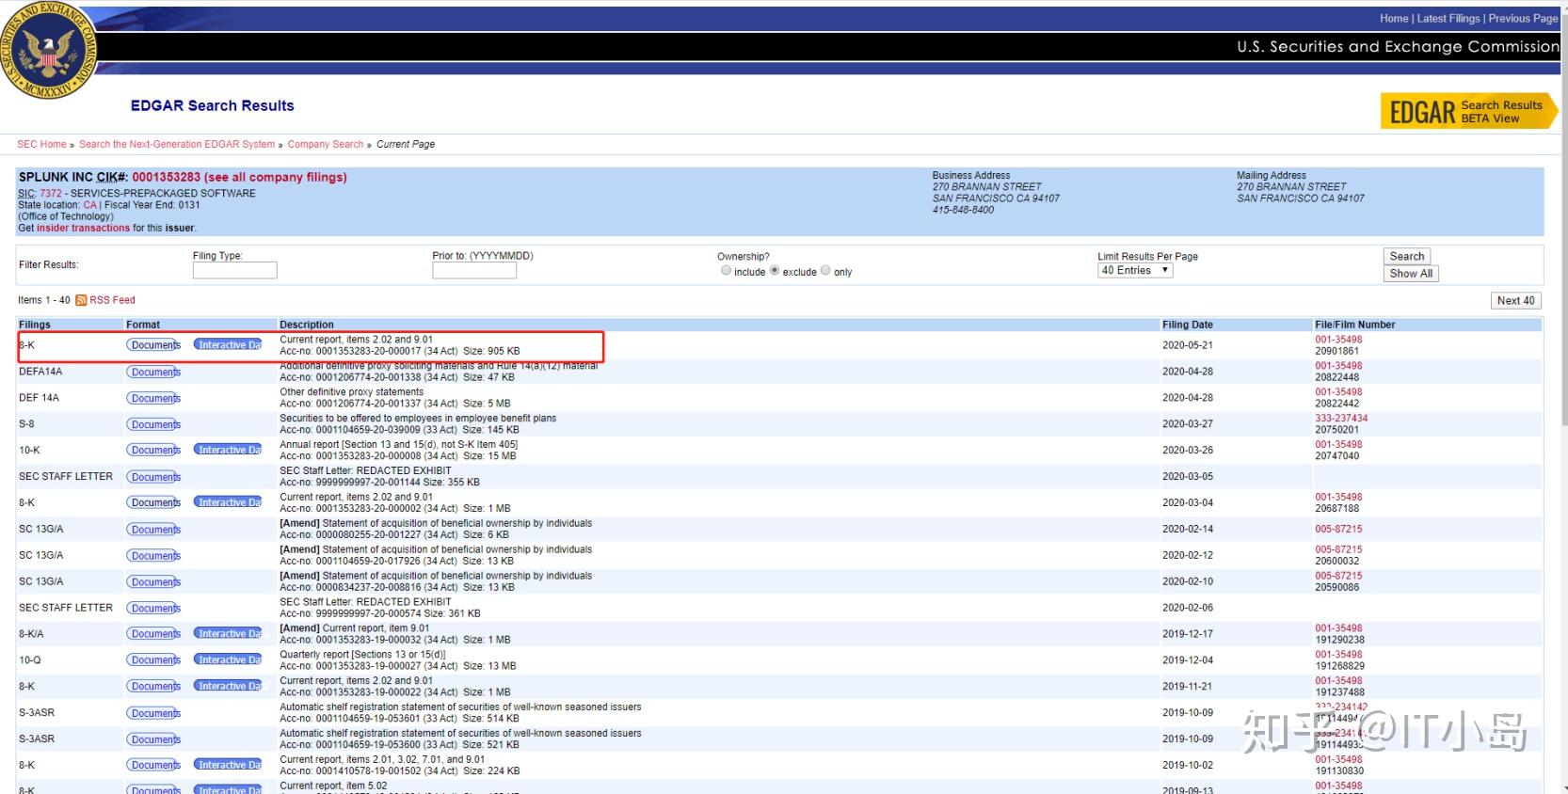Click RSS Feed text link

pyautogui.click(x=112, y=300)
